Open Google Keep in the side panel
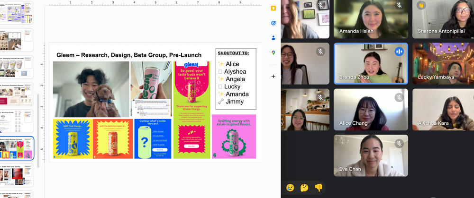474x198 pixels. click(273, 8)
